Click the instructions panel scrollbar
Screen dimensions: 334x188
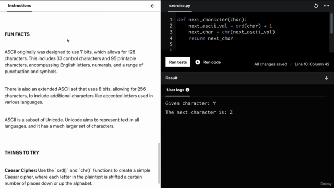[159, 163]
